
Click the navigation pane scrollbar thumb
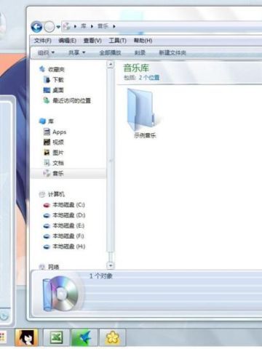(x=111, y=160)
